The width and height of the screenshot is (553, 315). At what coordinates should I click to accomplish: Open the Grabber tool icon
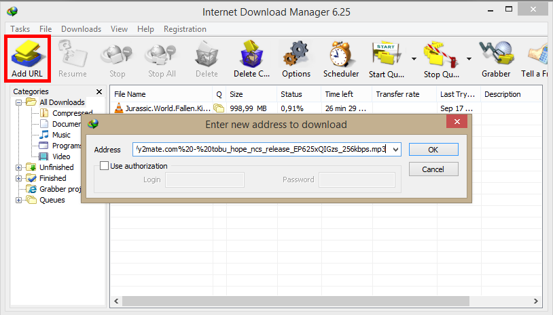point(496,53)
